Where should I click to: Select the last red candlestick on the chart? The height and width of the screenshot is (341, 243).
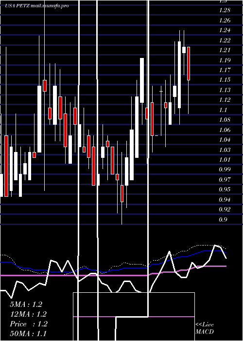[x=189, y=63]
